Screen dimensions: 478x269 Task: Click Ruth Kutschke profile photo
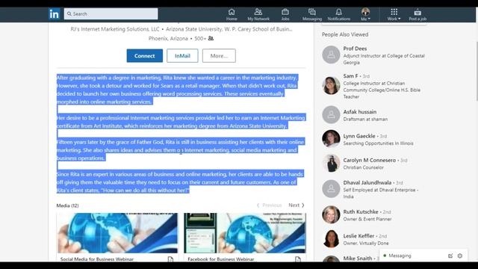331,214
